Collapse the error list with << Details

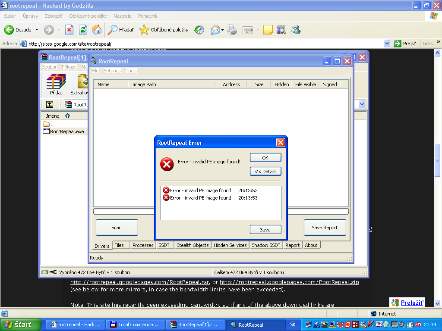(x=265, y=172)
